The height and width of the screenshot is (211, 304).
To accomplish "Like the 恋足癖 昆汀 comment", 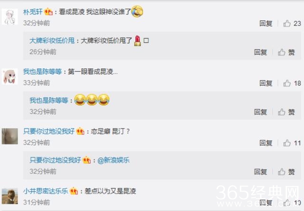I will pyautogui.click(x=292, y=143).
